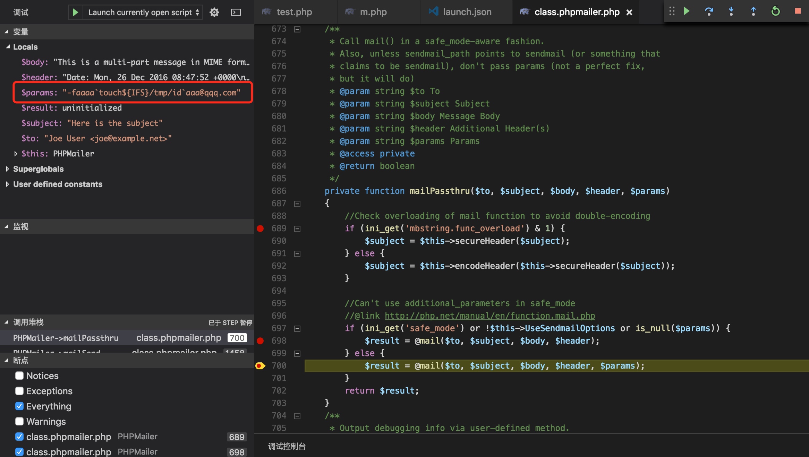Restart the debug session
Image resolution: width=809 pixels, height=457 pixels.
[x=775, y=11]
